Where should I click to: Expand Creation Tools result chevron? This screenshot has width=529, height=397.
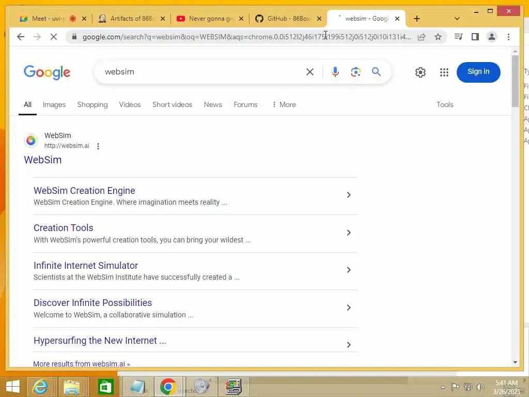[349, 233]
